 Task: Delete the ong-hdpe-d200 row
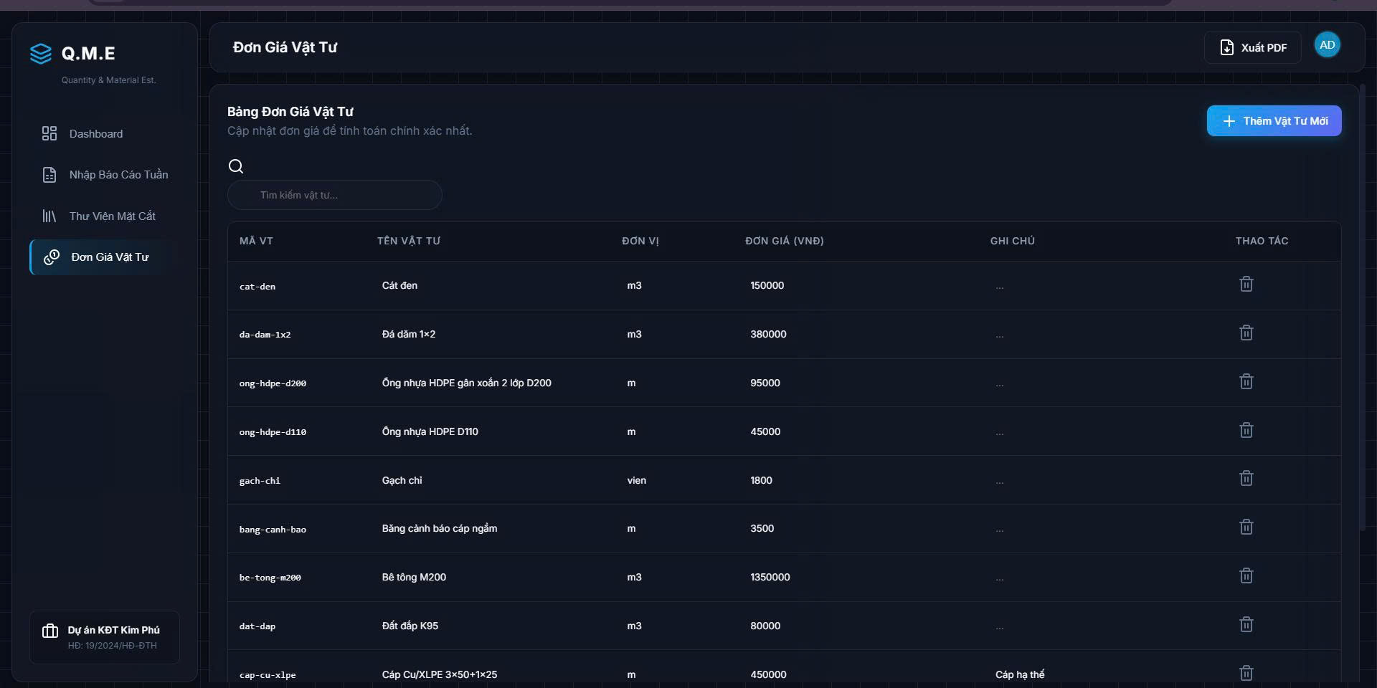[x=1246, y=382]
